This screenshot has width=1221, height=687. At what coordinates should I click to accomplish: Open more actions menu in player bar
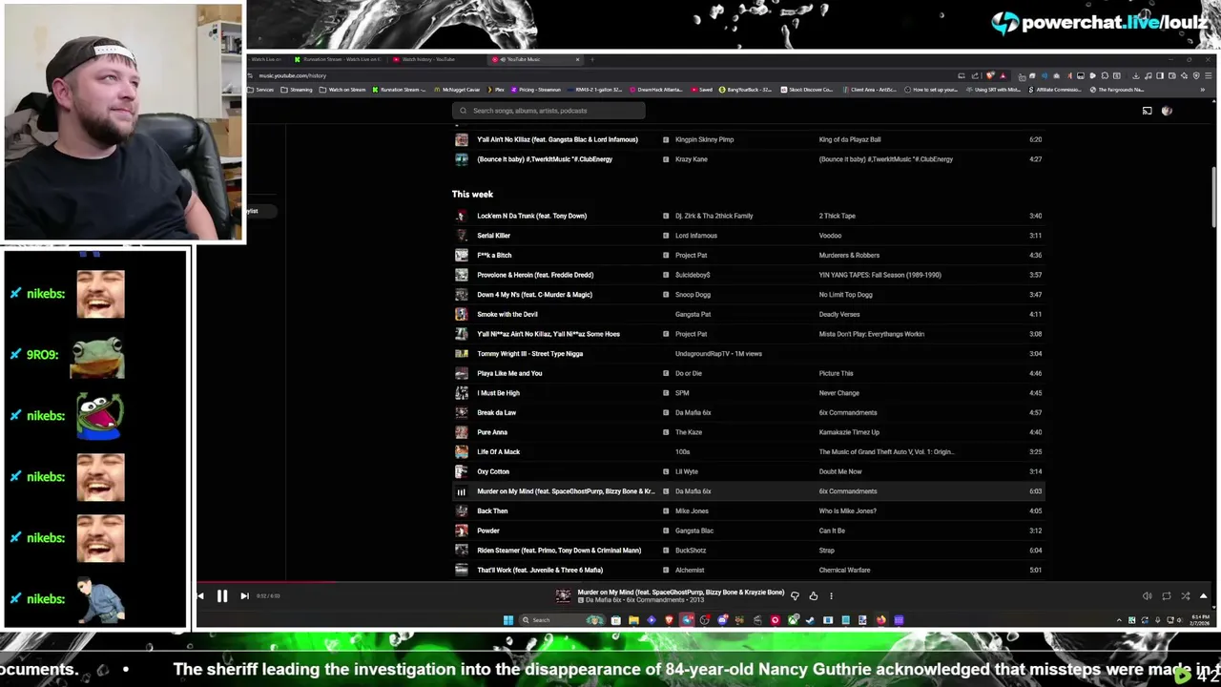pyautogui.click(x=831, y=595)
